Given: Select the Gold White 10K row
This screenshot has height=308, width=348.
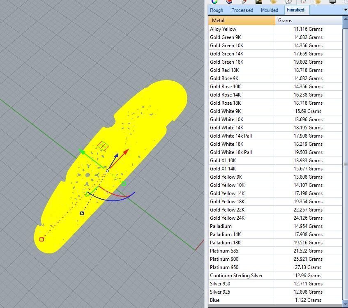Looking at the screenshot, I should tap(275, 120).
